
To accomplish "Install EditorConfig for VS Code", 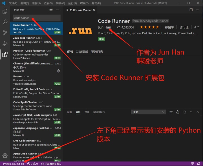I will 57,97.
